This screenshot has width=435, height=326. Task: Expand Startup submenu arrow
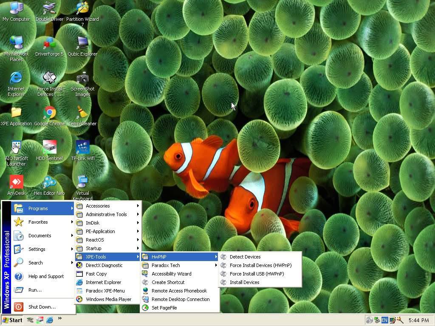tap(138, 248)
